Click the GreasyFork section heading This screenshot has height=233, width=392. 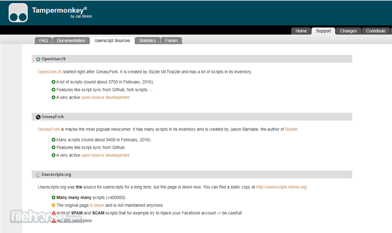[53, 117]
